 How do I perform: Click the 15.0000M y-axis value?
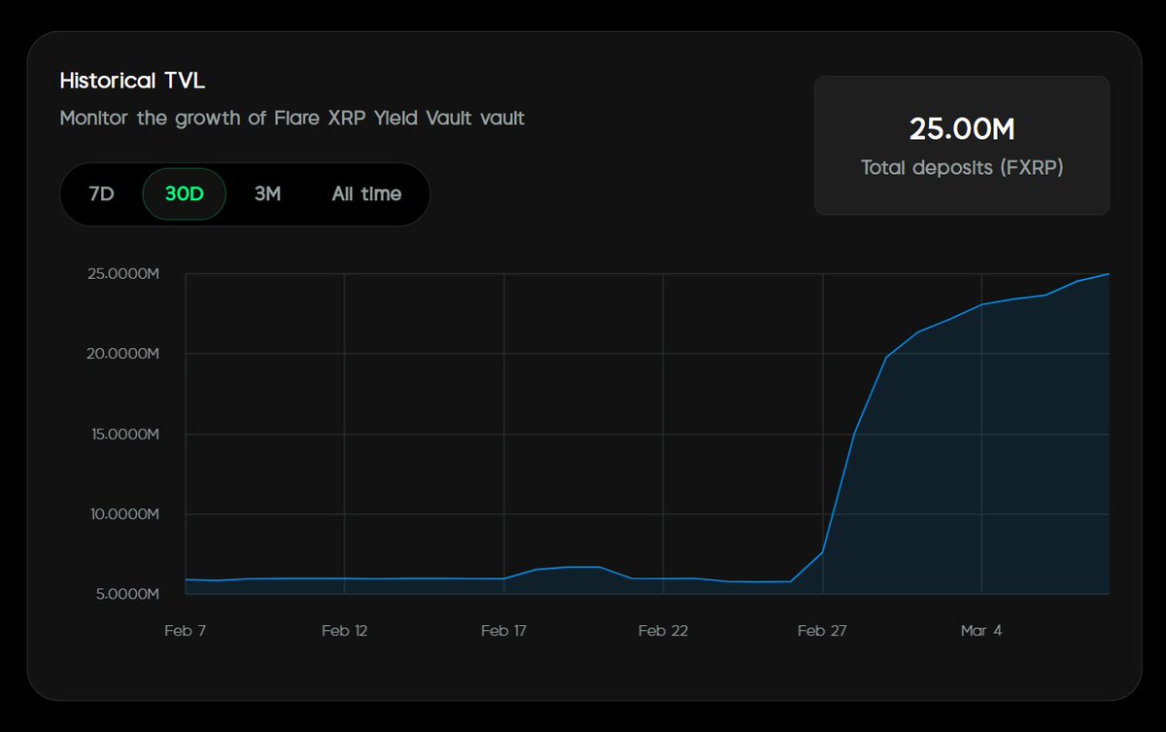126,434
